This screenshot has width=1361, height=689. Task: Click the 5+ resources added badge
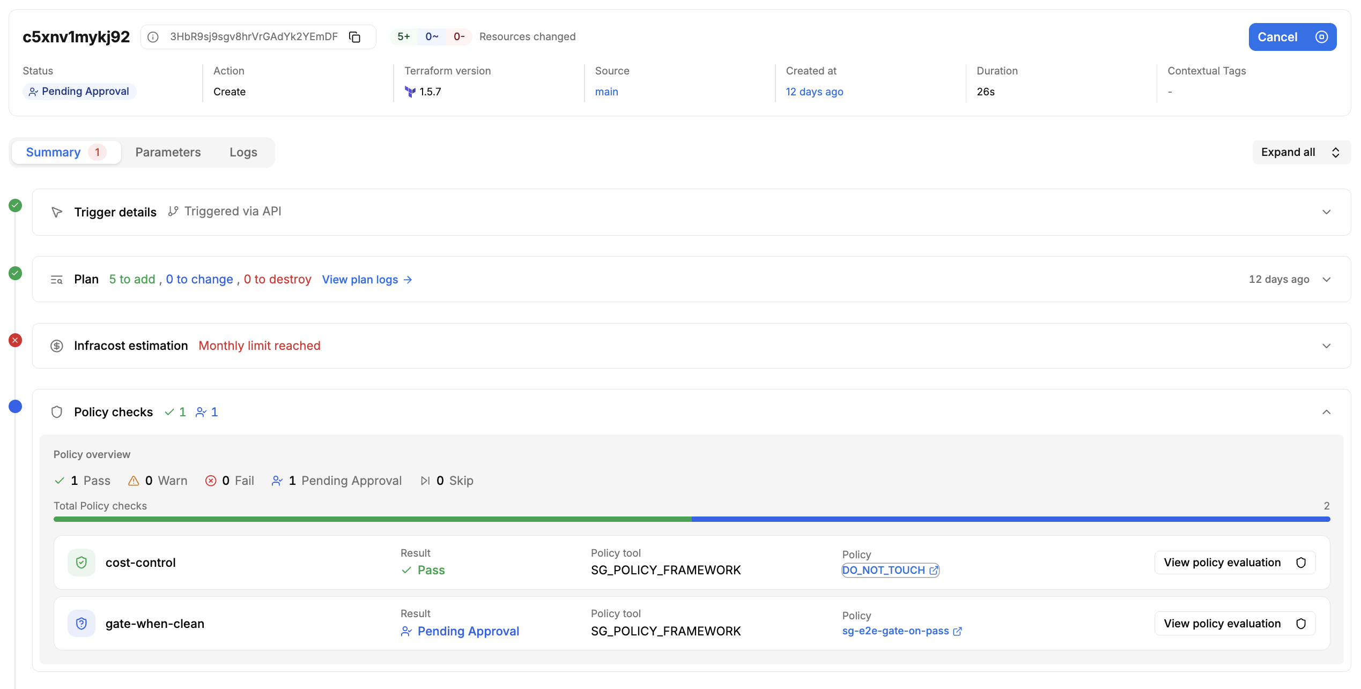click(x=404, y=36)
